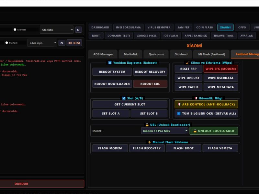Go to Mi Flash (Fastboot) tab
This screenshot has height=194, width=259.
click(x=211, y=54)
